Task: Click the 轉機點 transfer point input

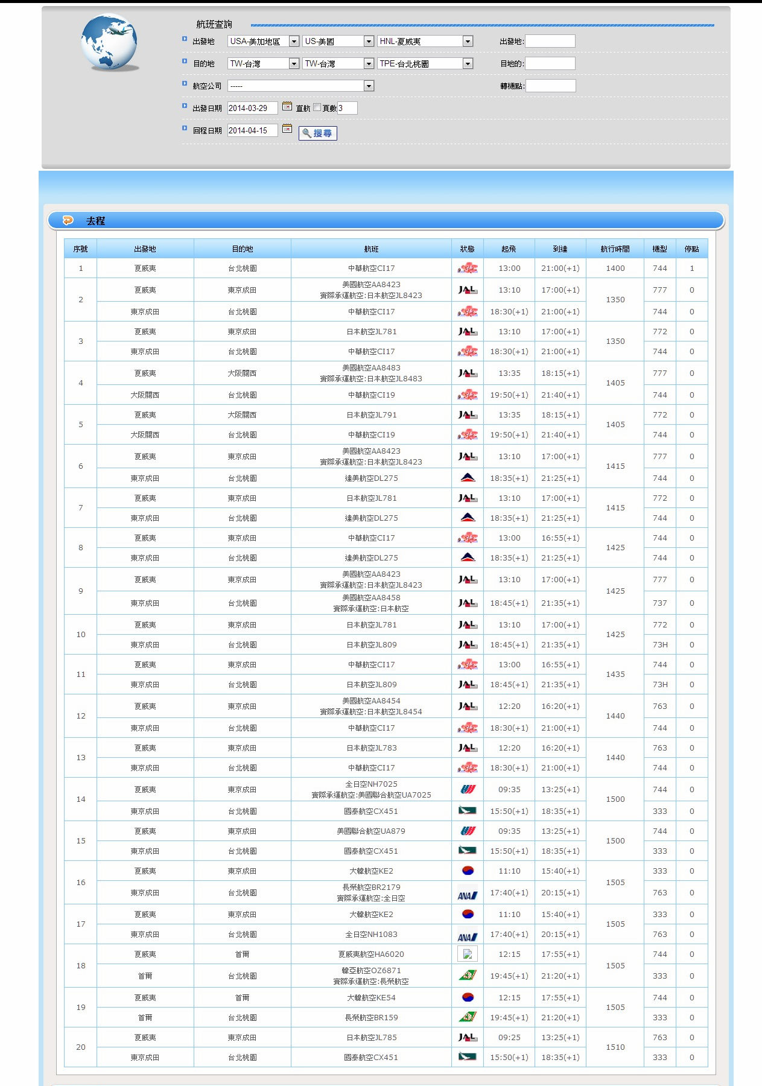Action: point(551,86)
